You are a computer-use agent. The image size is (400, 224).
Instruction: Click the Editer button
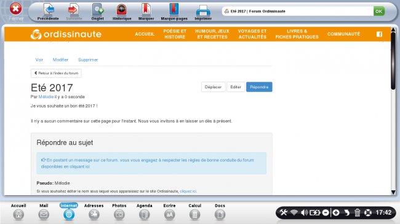236,87
